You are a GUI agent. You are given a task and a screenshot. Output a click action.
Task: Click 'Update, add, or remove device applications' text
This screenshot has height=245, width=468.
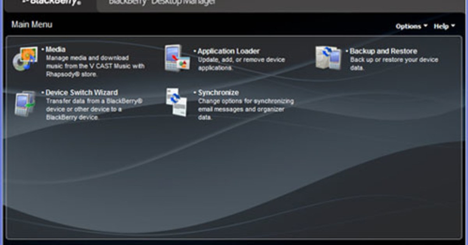[x=241, y=64]
